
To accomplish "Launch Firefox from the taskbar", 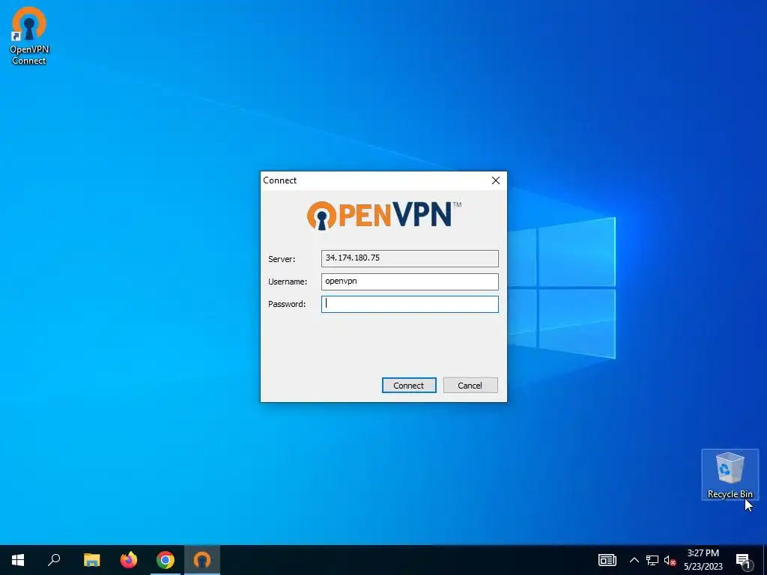I will tap(129, 560).
